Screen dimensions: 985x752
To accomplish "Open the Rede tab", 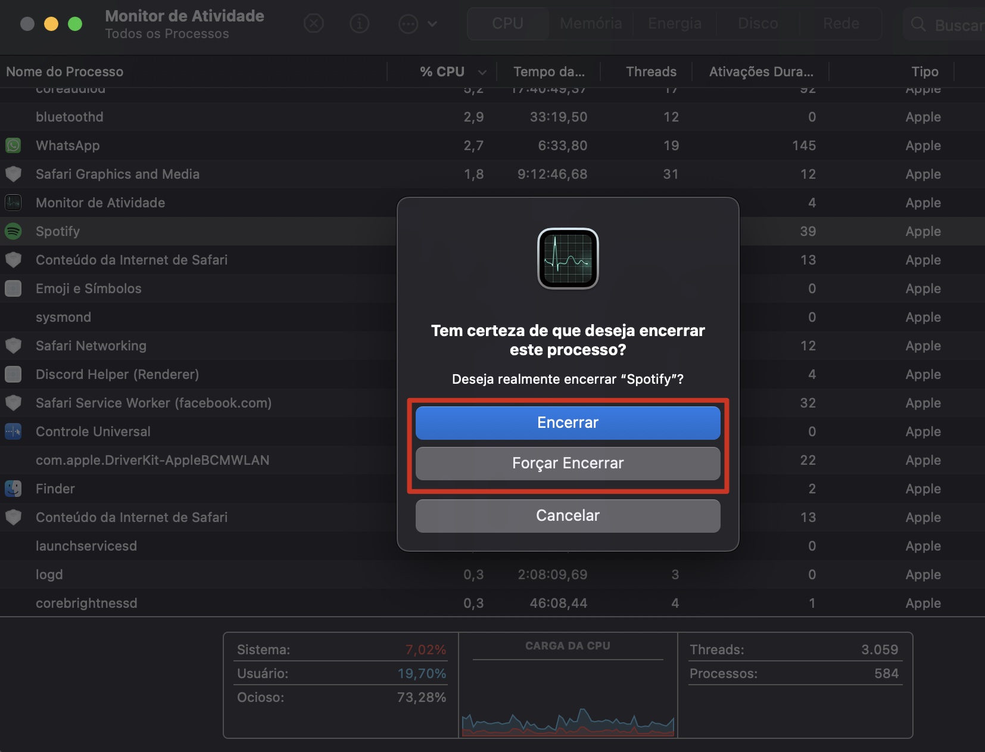I will coord(840,24).
